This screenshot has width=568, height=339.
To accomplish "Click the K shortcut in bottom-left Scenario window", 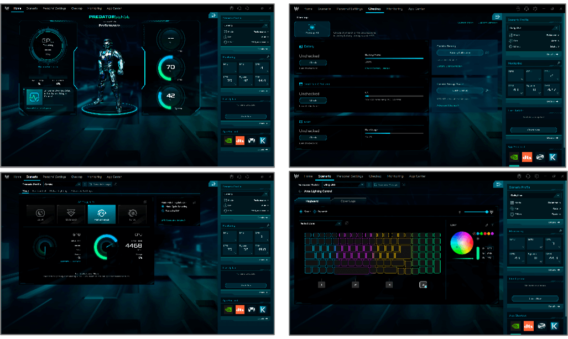I will point(263,310).
